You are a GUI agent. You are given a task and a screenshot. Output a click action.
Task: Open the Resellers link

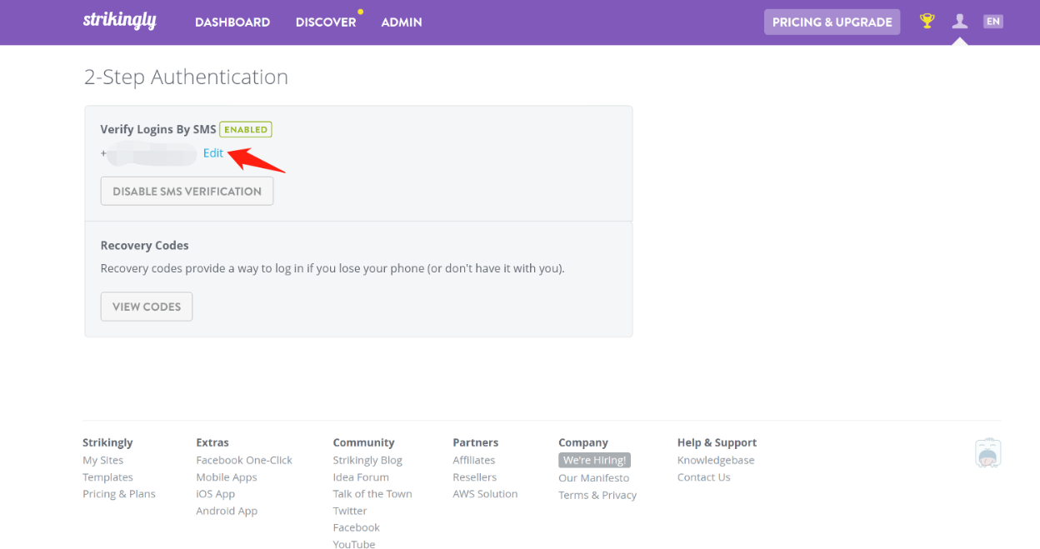475,477
